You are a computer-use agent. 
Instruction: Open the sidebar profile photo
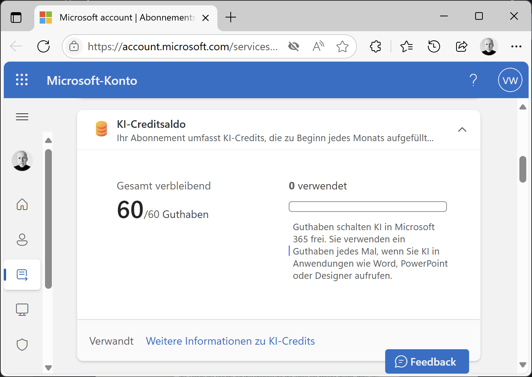click(x=22, y=161)
